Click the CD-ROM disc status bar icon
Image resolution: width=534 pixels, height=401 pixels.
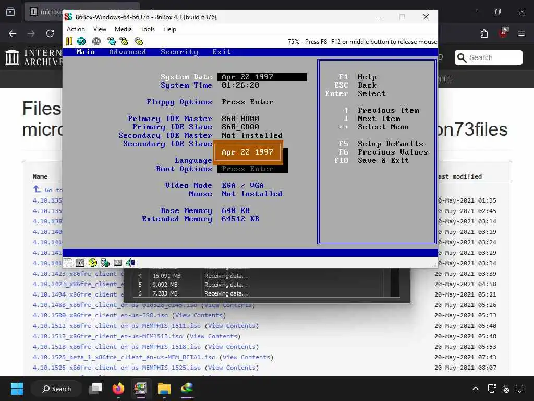tap(93, 263)
